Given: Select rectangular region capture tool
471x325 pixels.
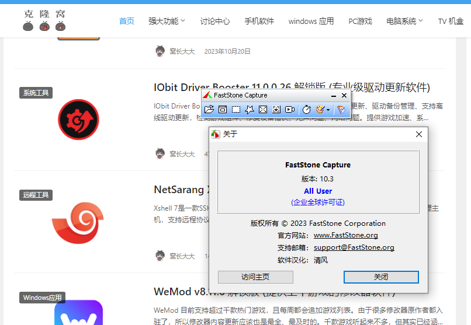Looking at the screenshot, I should (236, 110).
